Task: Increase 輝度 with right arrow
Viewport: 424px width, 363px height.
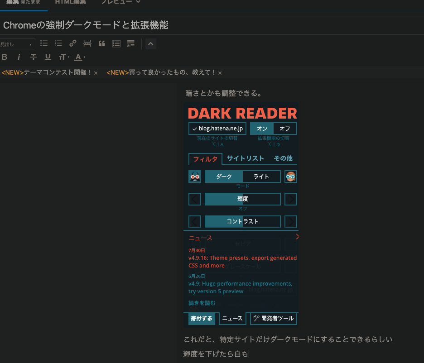Action: (x=291, y=199)
